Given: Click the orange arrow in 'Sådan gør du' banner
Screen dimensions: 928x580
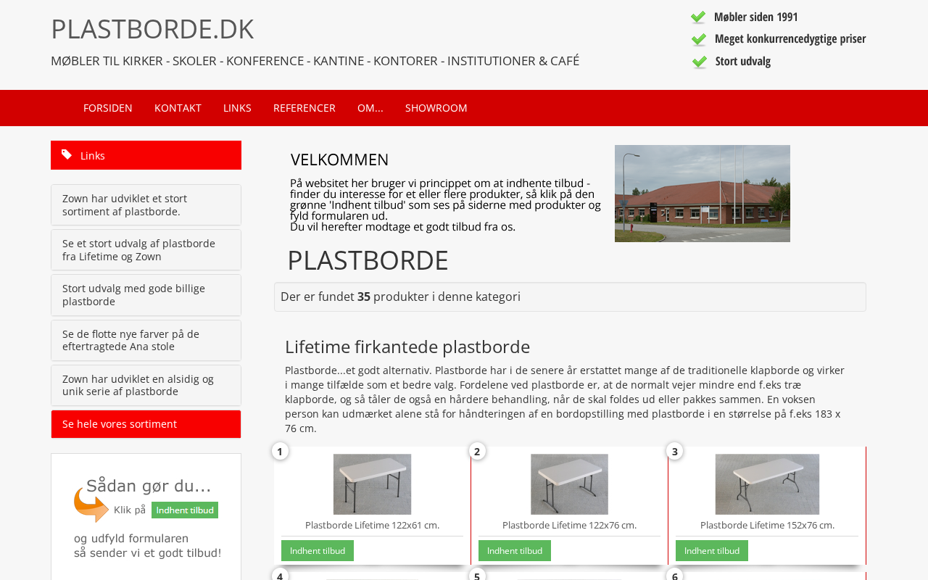Looking at the screenshot, I should [x=91, y=505].
